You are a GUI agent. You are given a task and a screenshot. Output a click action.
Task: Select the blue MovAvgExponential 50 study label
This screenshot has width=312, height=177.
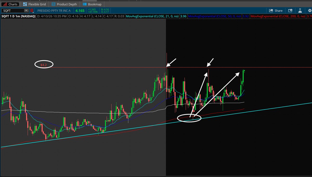[214, 16]
